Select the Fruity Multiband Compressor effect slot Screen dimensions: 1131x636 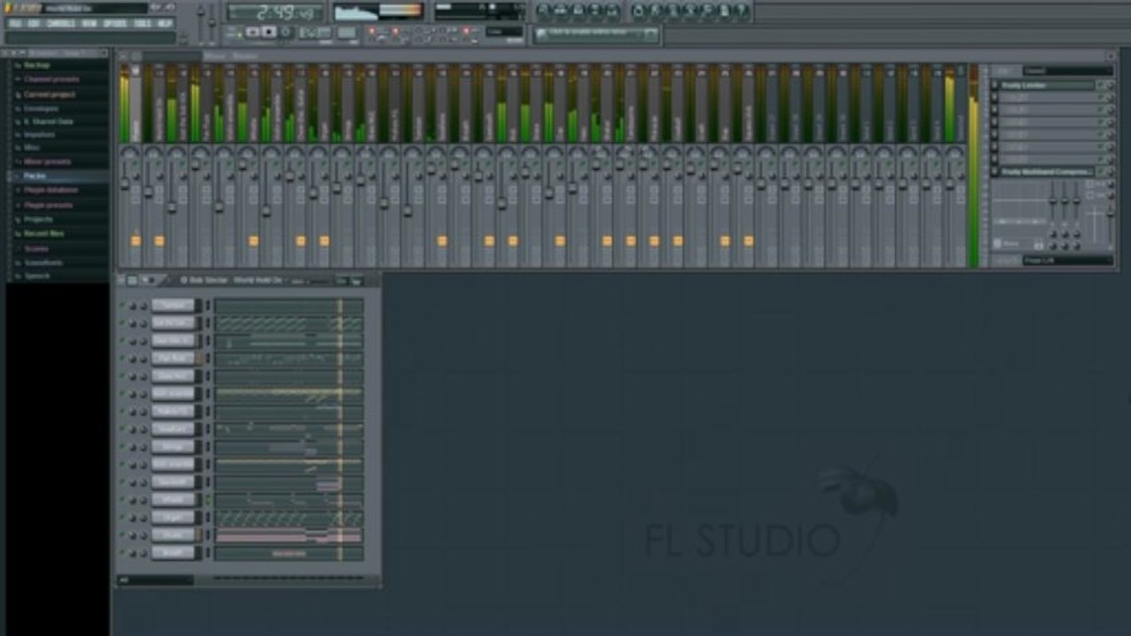point(1047,171)
